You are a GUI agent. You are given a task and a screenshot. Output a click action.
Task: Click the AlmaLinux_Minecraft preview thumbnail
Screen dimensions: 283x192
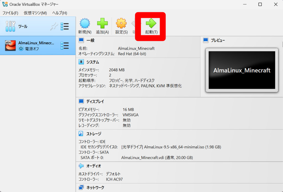242,70
